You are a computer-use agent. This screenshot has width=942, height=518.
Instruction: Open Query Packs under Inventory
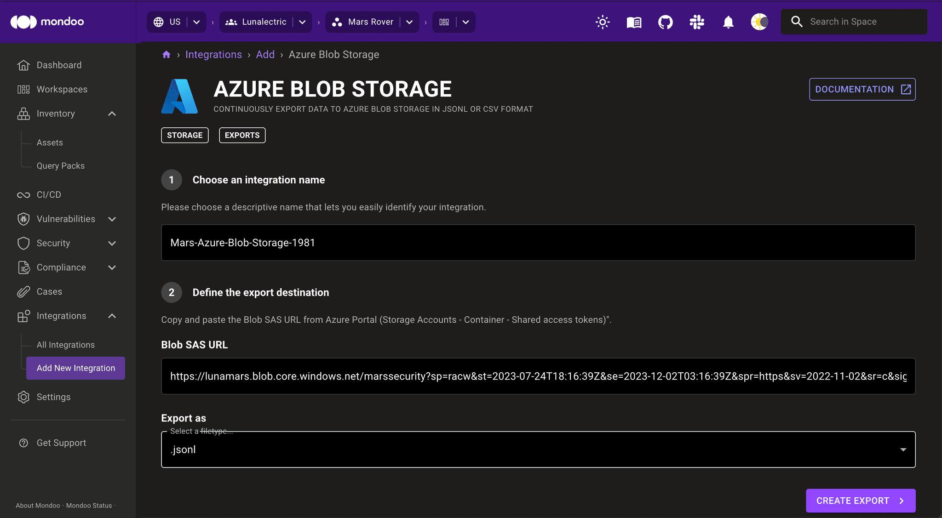[60, 165]
